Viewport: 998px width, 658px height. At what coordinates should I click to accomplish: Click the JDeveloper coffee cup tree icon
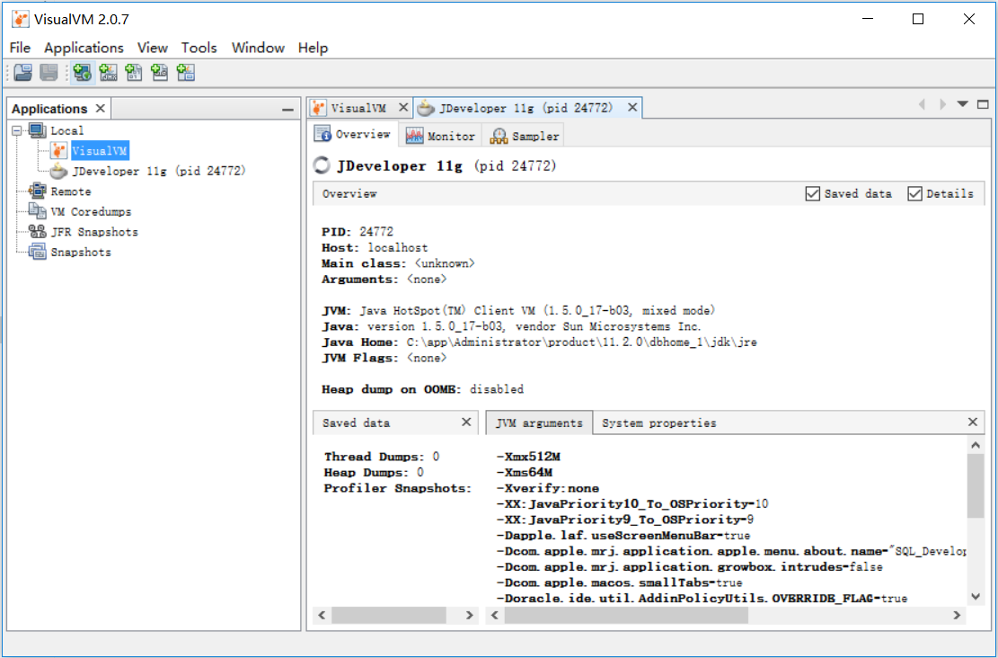tap(58, 172)
